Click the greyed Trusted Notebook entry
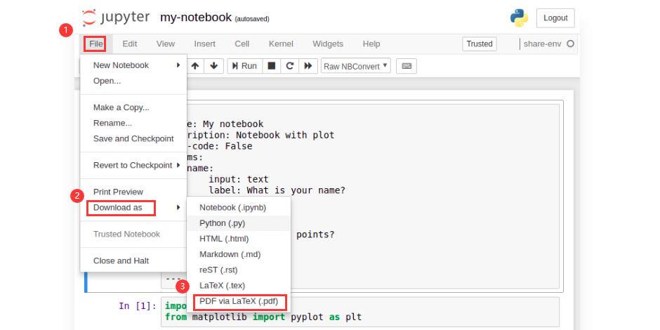Screen dimensions: 660x330 (x=133, y=234)
